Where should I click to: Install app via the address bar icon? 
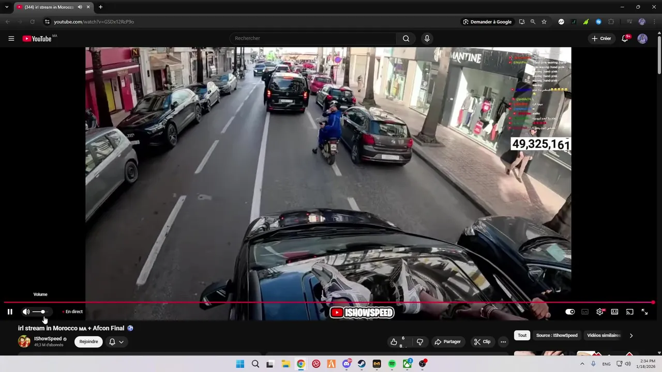pos(522,22)
